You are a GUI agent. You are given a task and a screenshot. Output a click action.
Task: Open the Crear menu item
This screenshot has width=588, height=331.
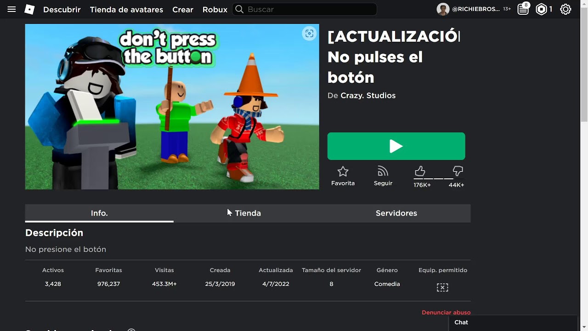pos(183,9)
